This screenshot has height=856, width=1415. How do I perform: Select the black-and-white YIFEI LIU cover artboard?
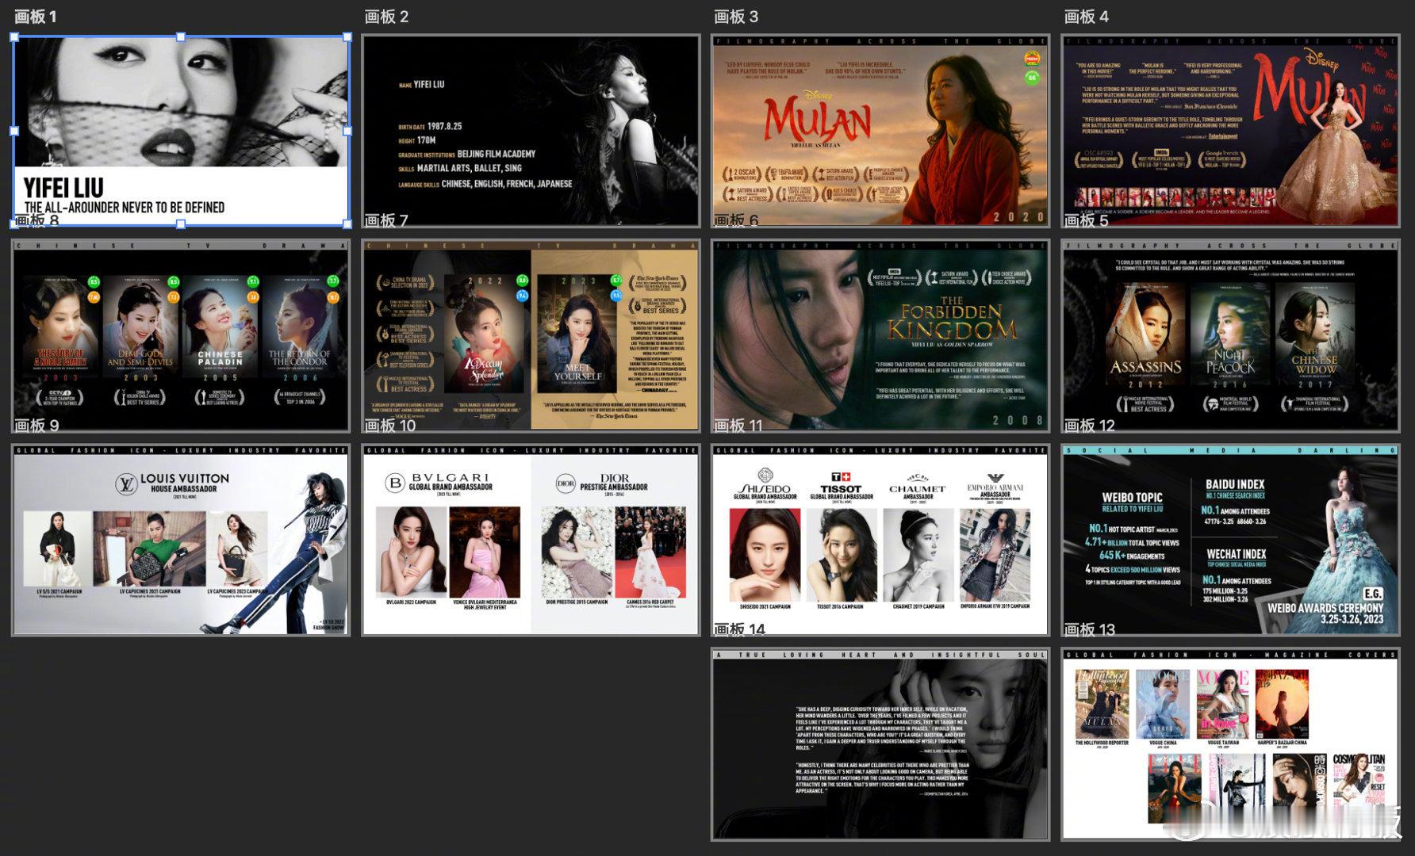181,131
